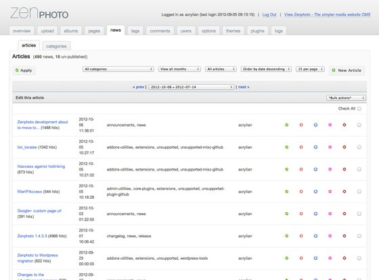Screen dimensions: 379x280
Task: Click pink reset-hits icon for Zenphoto 1.4.3.3
Action: coord(330,236)
